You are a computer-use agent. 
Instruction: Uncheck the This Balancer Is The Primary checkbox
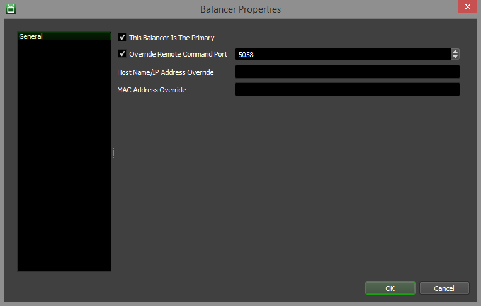[122, 38]
